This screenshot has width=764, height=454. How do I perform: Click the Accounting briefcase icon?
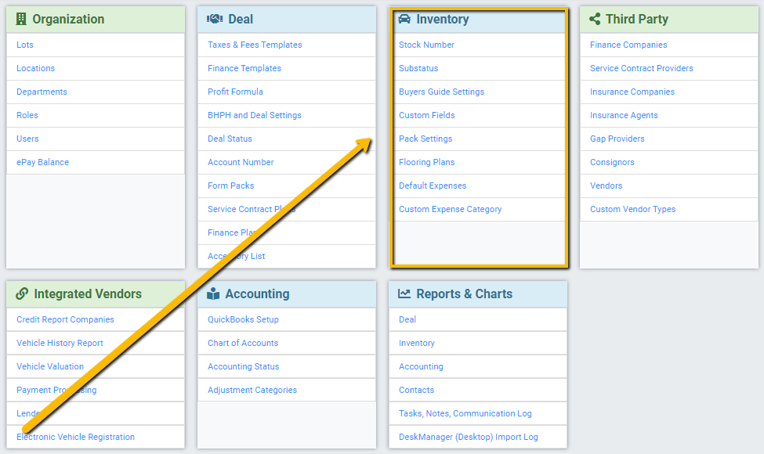coord(214,294)
